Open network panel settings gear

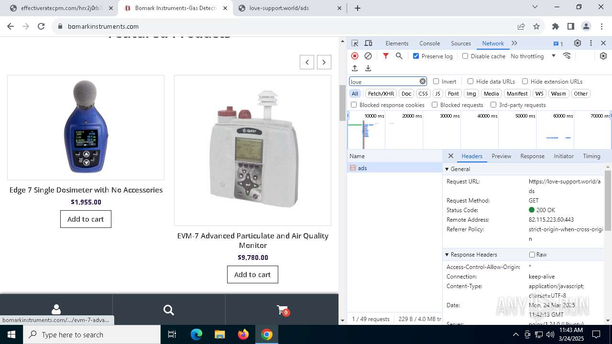point(603,56)
